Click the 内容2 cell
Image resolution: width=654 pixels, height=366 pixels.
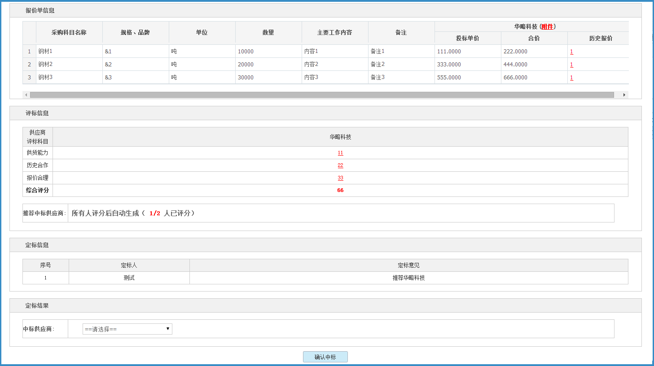coord(335,64)
